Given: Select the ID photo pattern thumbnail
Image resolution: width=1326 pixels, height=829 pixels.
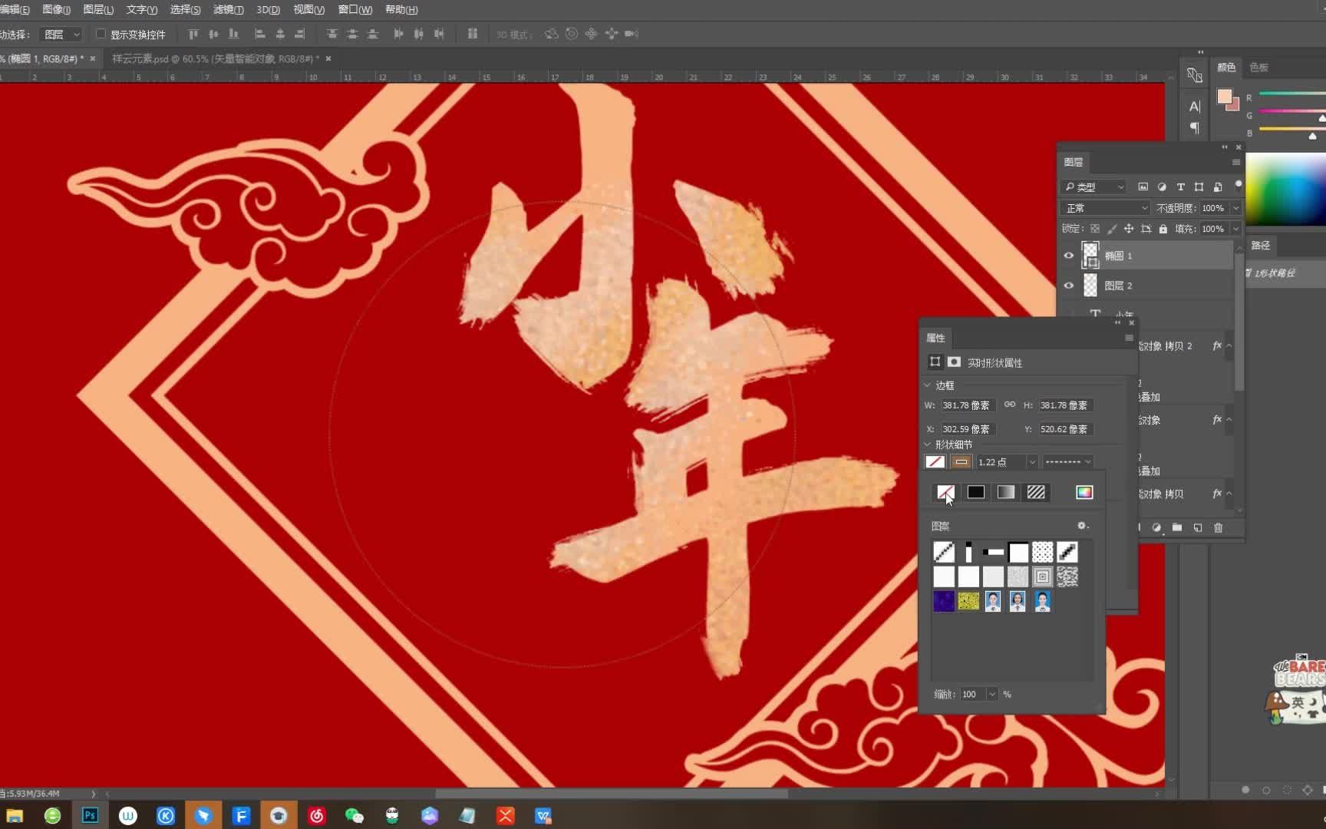Looking at the screenshot, I should tap(993, 601).
